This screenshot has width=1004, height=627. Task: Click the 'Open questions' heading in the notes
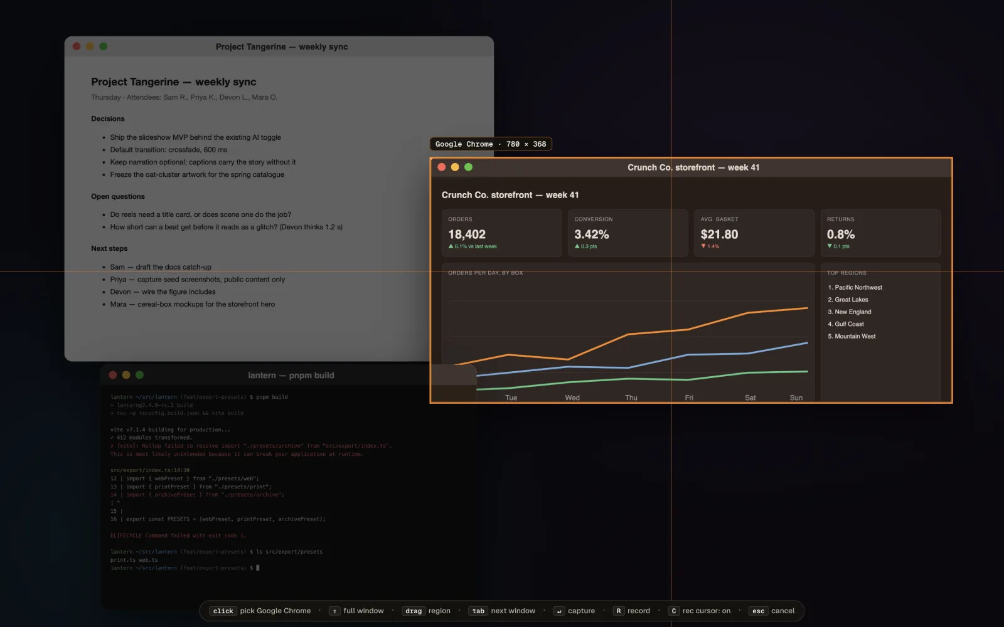click(x=118, y=196)
